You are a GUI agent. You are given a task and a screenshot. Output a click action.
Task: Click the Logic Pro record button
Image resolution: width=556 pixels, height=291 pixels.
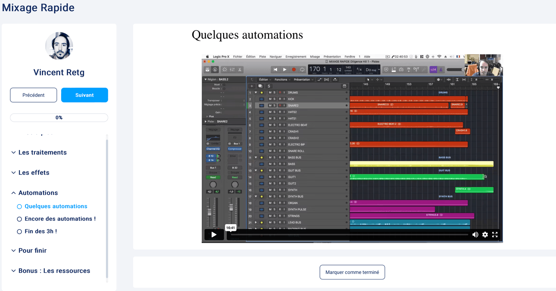click(294, 69)
